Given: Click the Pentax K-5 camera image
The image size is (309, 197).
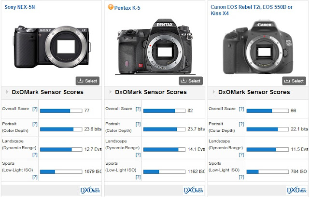Looking at the screenshot, I should (x=155, y=47).
